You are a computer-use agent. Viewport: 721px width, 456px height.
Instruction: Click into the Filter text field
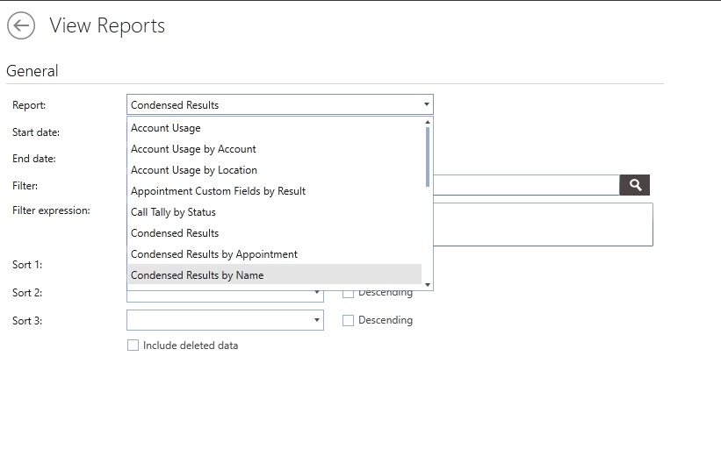click(526, 185)
